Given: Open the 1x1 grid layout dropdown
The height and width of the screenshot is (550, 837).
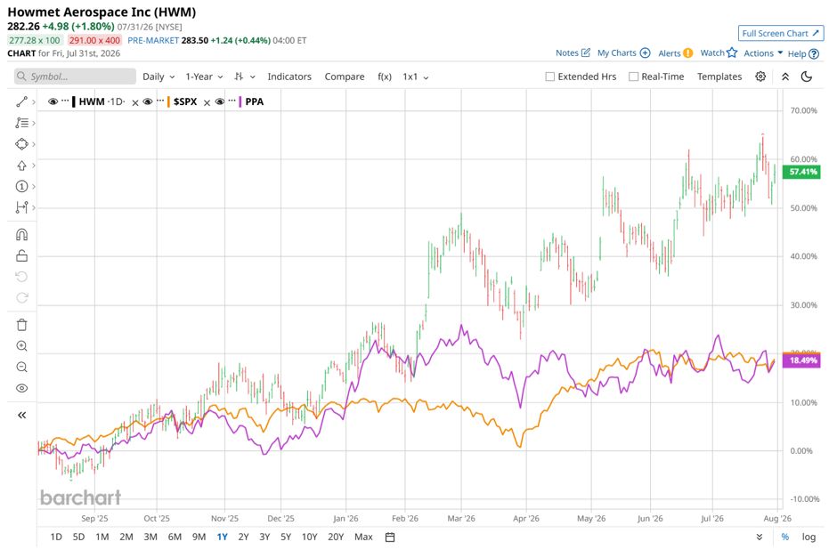Looking at the screenshot, I should pos(416,77).
